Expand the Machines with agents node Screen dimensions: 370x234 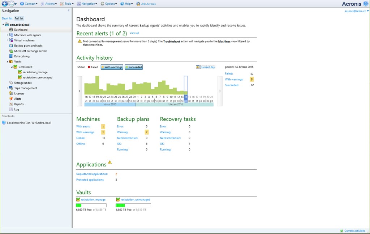(x=7, y=35)
